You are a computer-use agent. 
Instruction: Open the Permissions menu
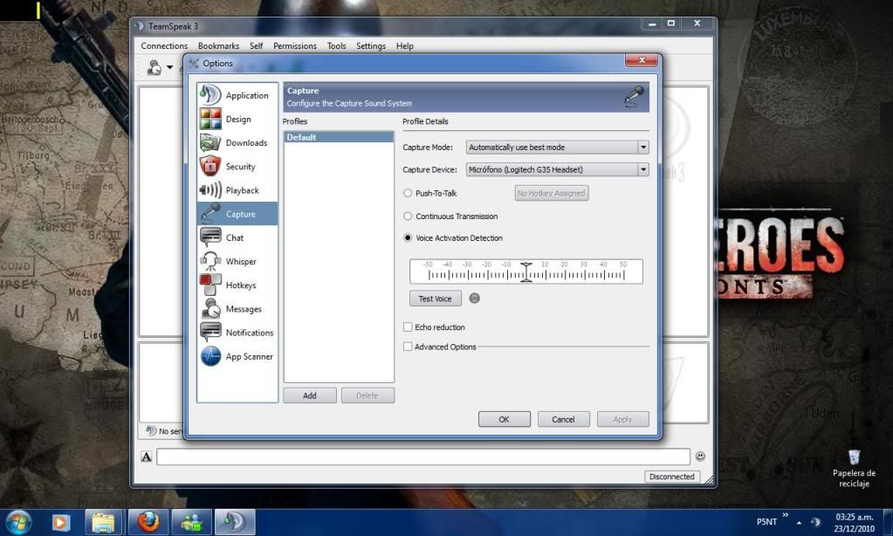[294, 45]
